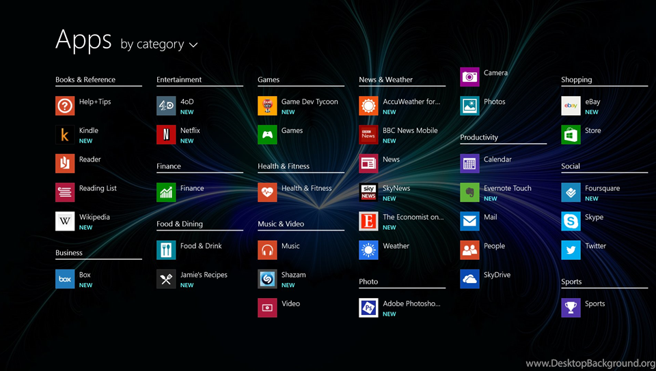
Task: Launch The Economist app icon
Action: coord(368,221)
